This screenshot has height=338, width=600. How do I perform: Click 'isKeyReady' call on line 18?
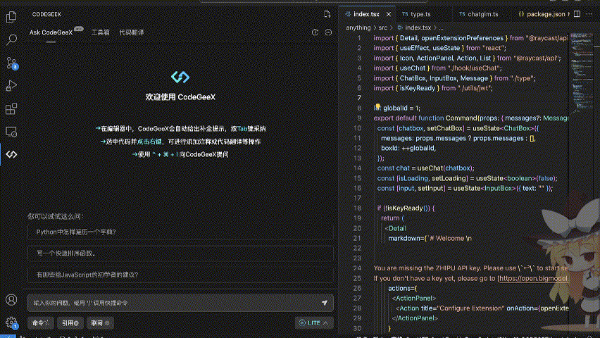[x=404, y=208]
